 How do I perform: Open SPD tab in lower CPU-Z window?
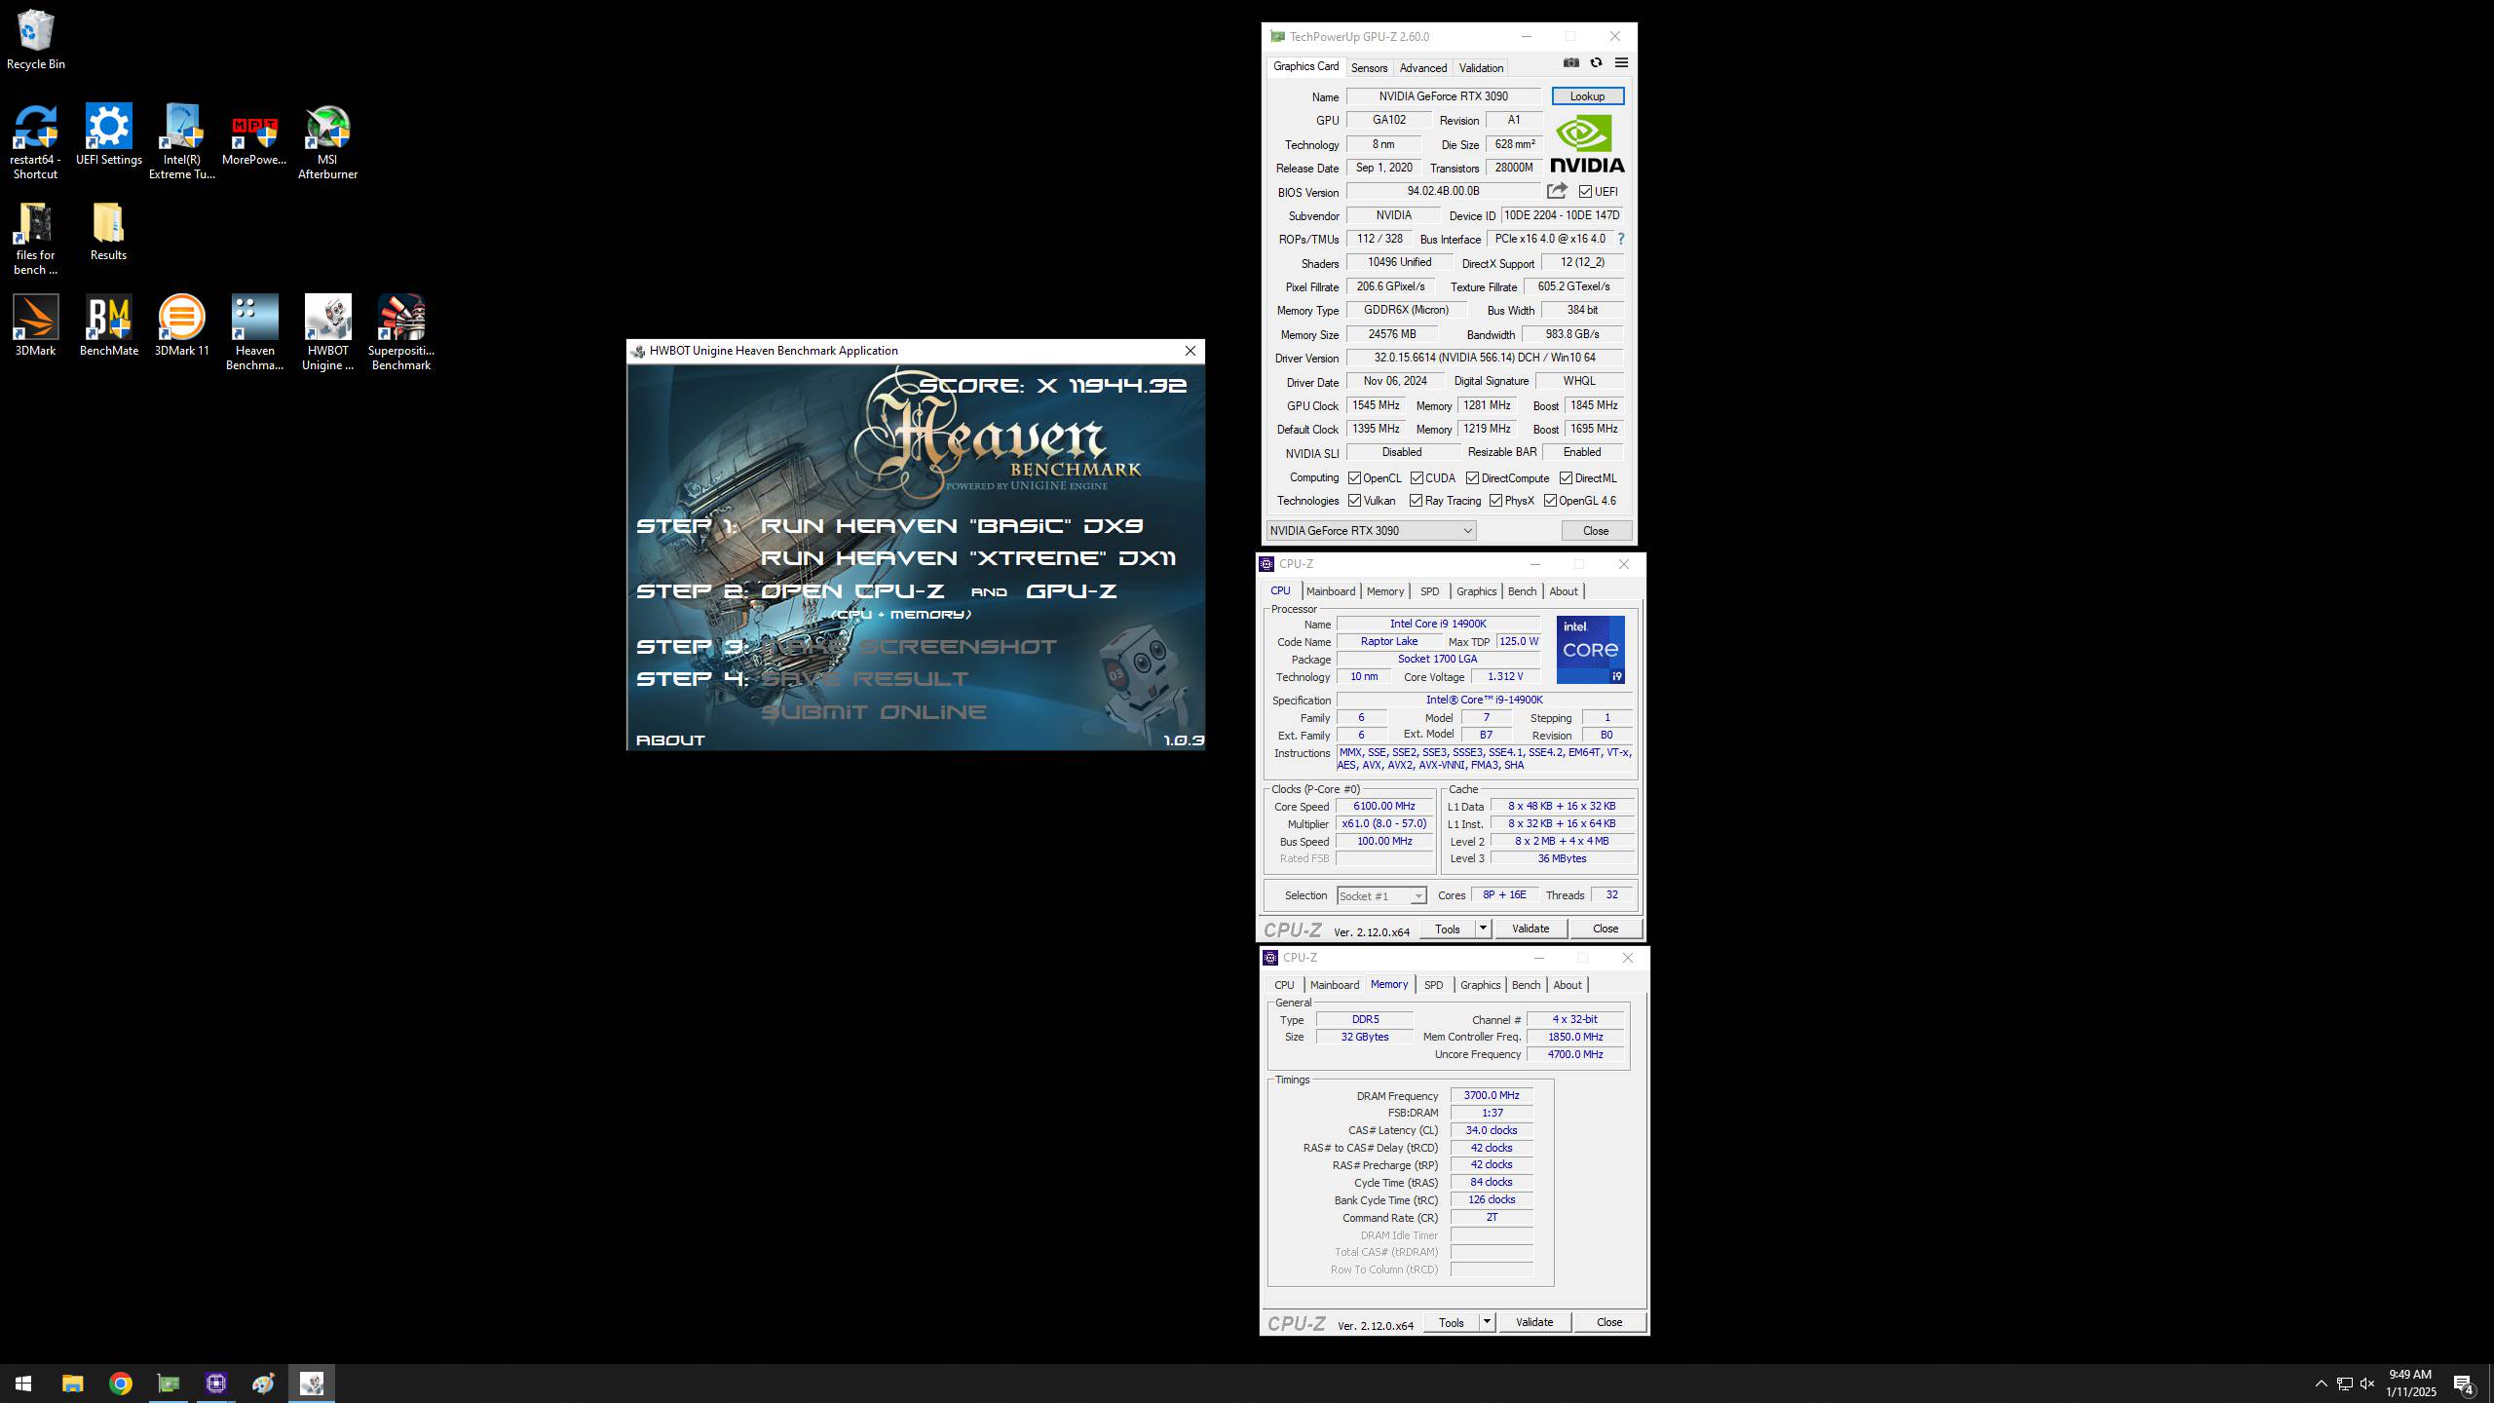(x=1433, y=985)
